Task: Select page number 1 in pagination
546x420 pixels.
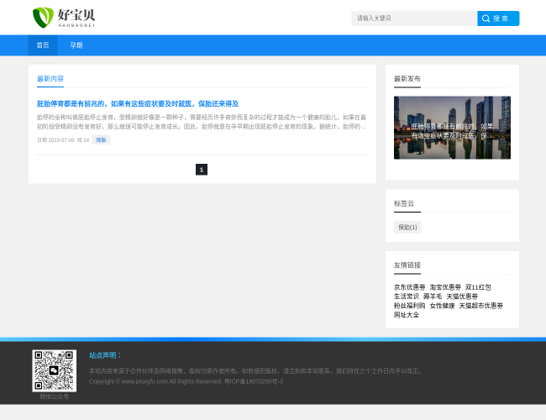Action: tap(202, 170)
